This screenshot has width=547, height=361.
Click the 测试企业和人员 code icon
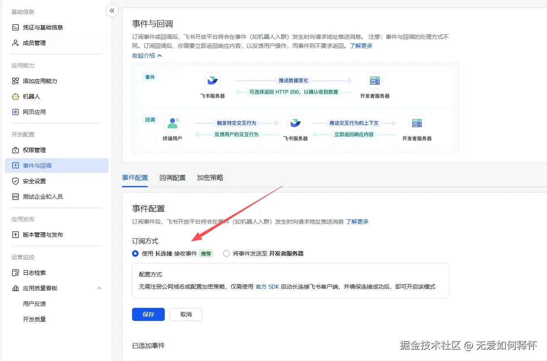16,197
